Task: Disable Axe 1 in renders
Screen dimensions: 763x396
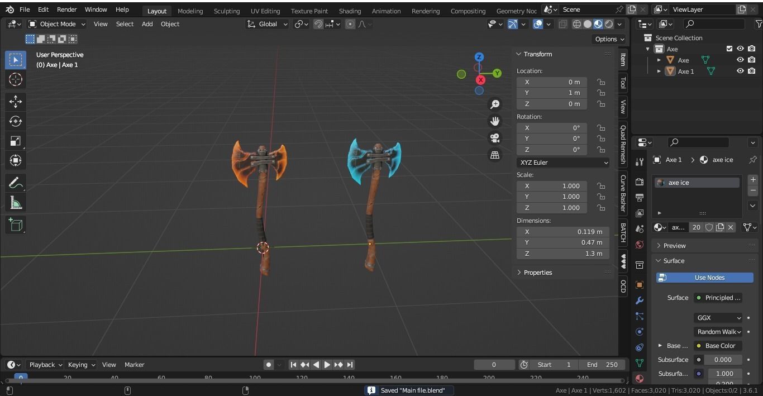Action: coord(752,71)
